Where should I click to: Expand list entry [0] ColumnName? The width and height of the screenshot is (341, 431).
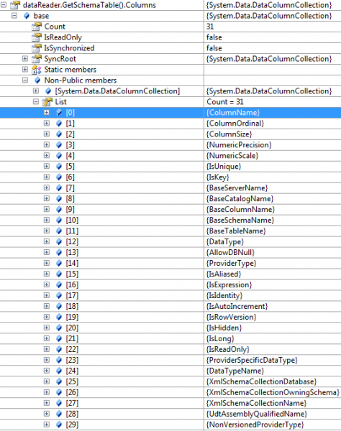(x=47, y=113)
